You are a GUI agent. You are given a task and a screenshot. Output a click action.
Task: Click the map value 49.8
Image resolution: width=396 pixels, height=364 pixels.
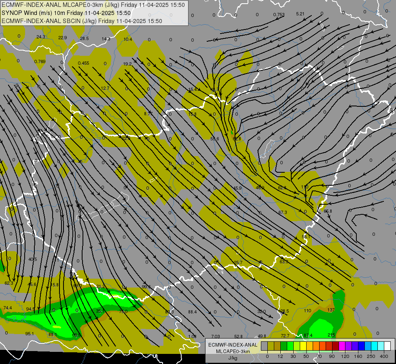pyautogui.click(x=262, y=336)
